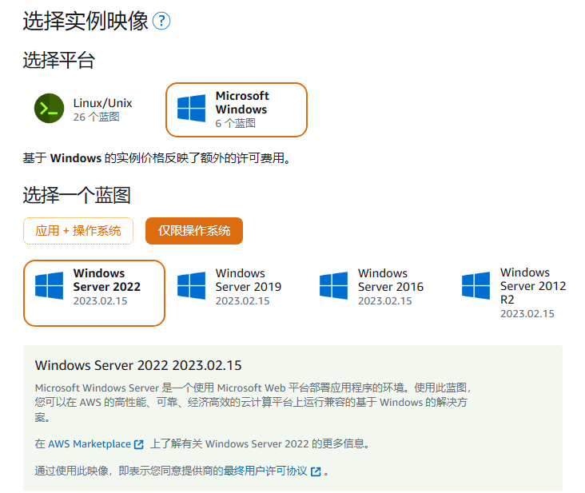
Task: Click the 6 个蓝图 text under Microsoft Windows
Action: tap(236, 123)
